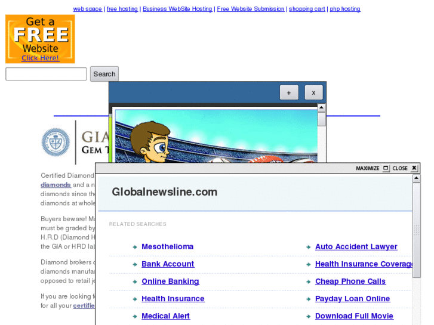Click the RELATED SEARCHES label
The height and width of the screenshot is (325, 434).
point(137,224)
